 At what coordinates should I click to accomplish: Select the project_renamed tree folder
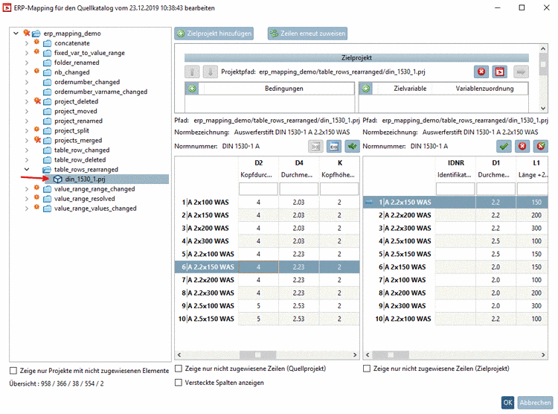78,121
